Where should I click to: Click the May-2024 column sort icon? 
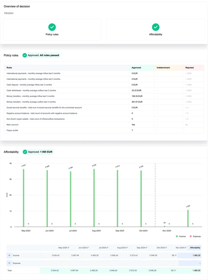point(68,248)
